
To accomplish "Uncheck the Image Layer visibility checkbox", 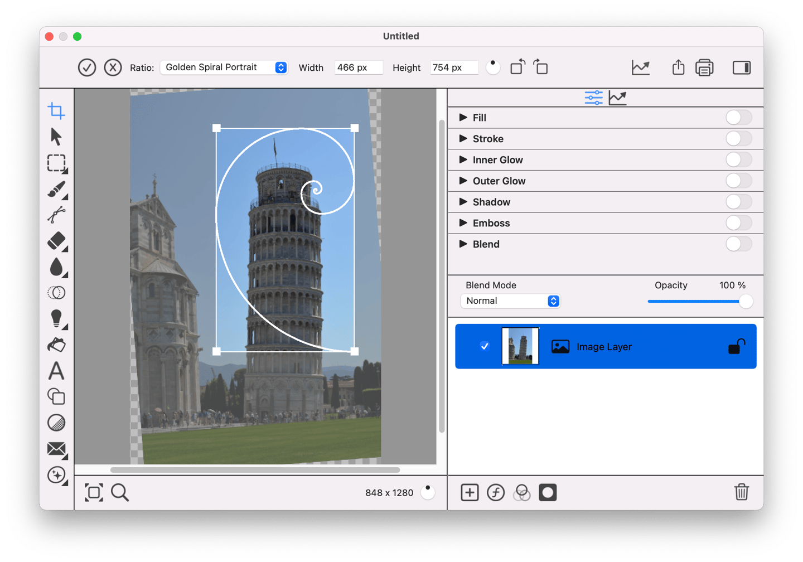I will (485, 346).
